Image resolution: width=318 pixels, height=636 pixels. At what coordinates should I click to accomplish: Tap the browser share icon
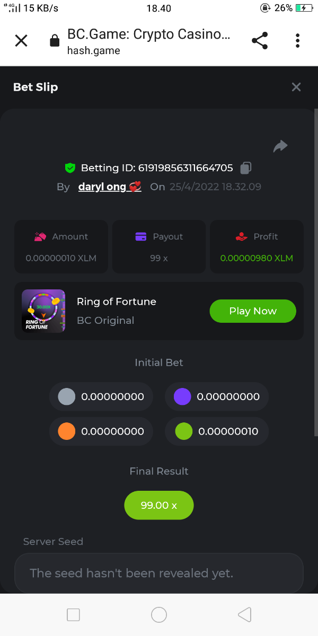pos(259,41)
